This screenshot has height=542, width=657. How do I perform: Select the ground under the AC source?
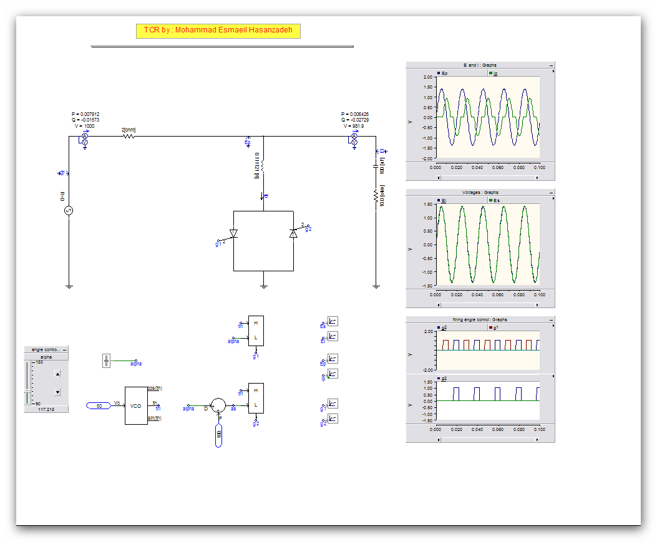point(69,287)
